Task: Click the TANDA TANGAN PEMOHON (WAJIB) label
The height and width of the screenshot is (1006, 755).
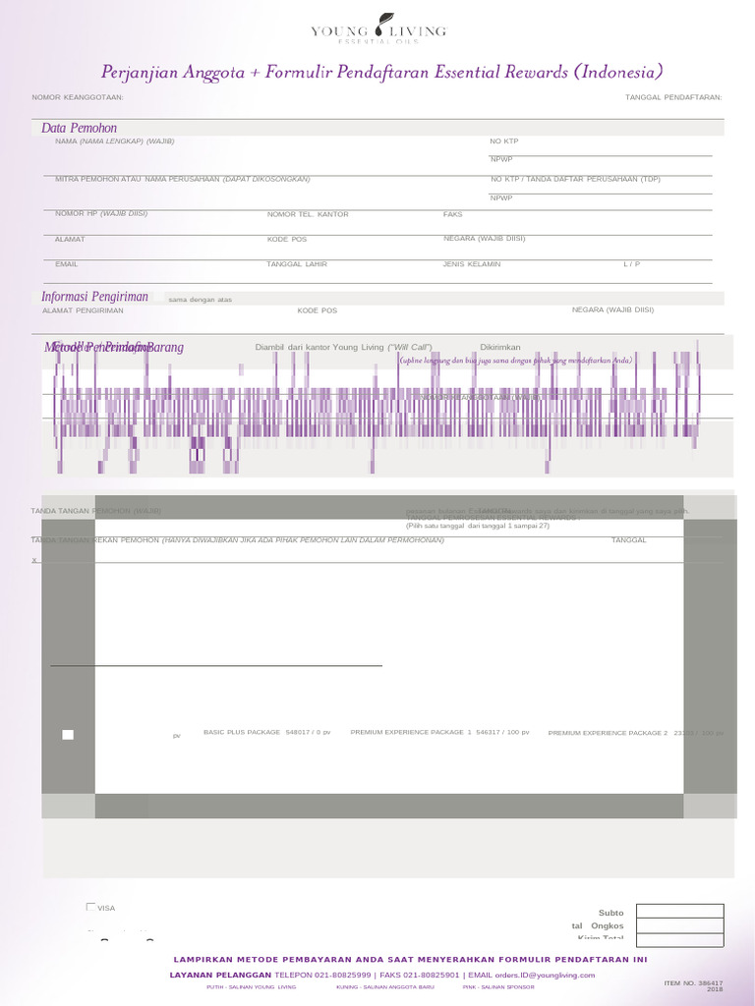Action: (x=95, y=511)
